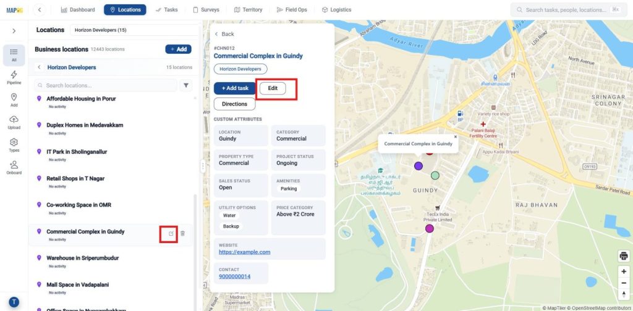
Task: Click the locations list scrollbar
Action: [x=195, y=252]
